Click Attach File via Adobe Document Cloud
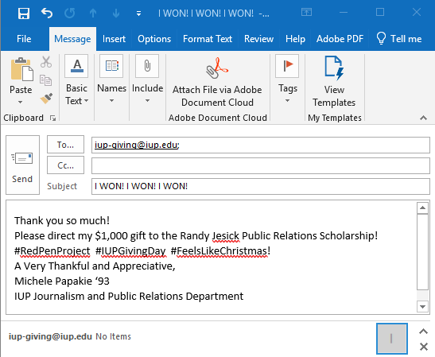Screen dimensions: 435x357 [x=217, y=82]
